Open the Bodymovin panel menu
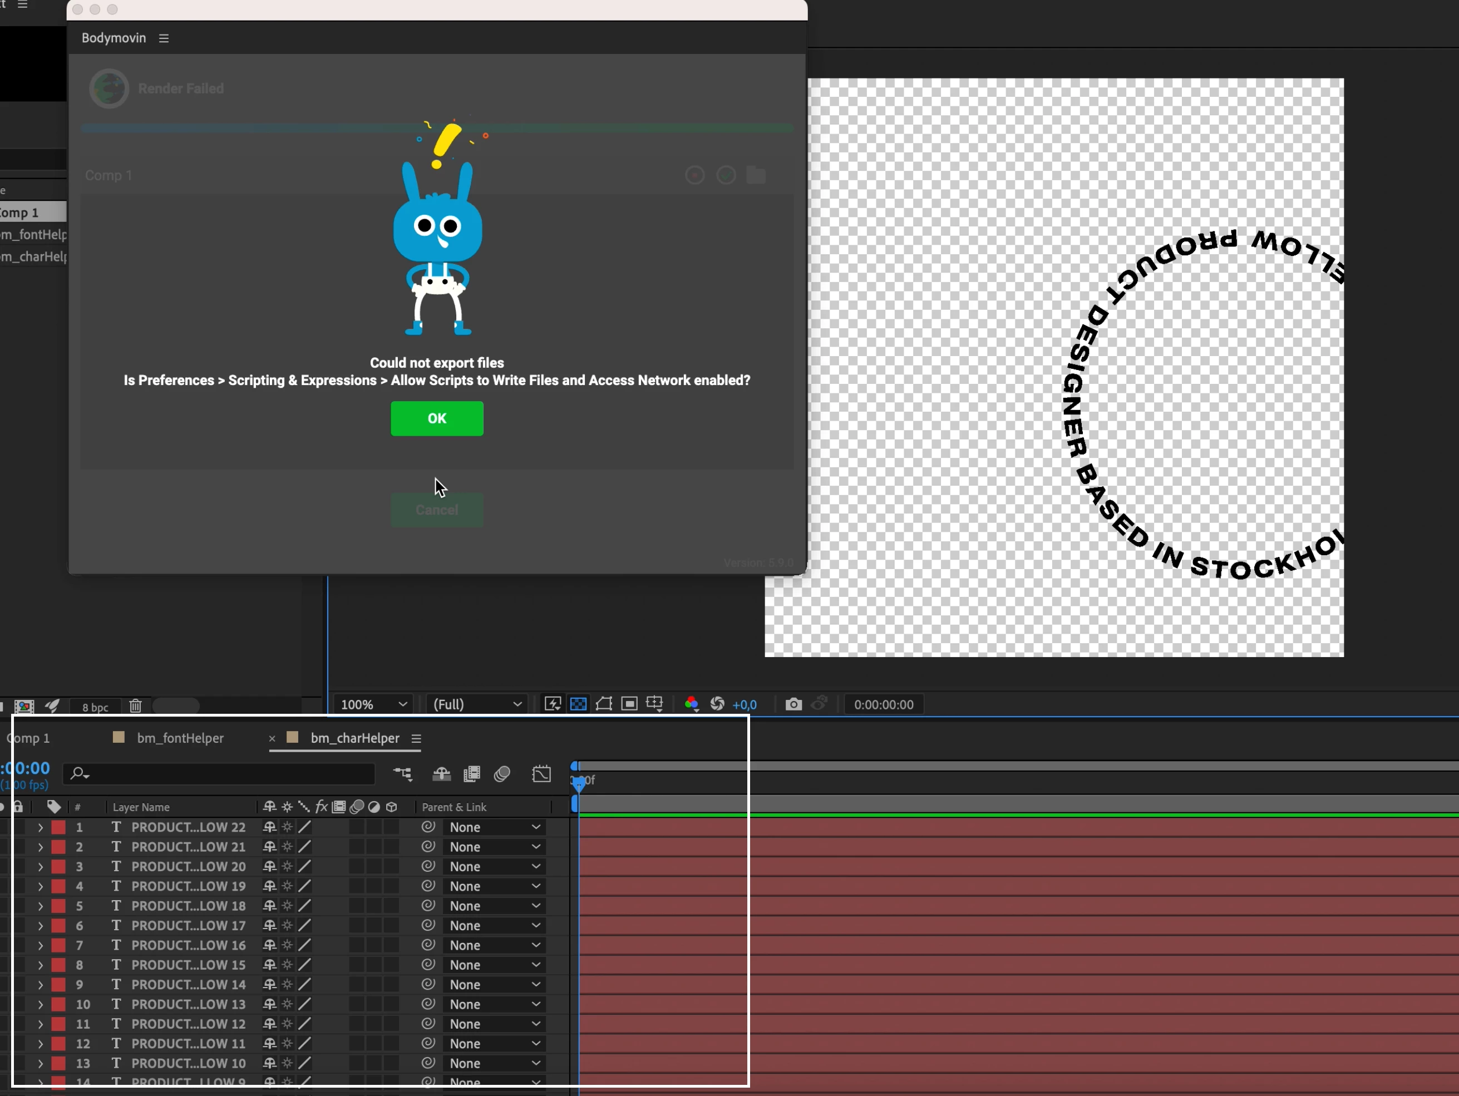Screen dimensions: 1459x1096 pyautogui.click(x=164, y=38)
